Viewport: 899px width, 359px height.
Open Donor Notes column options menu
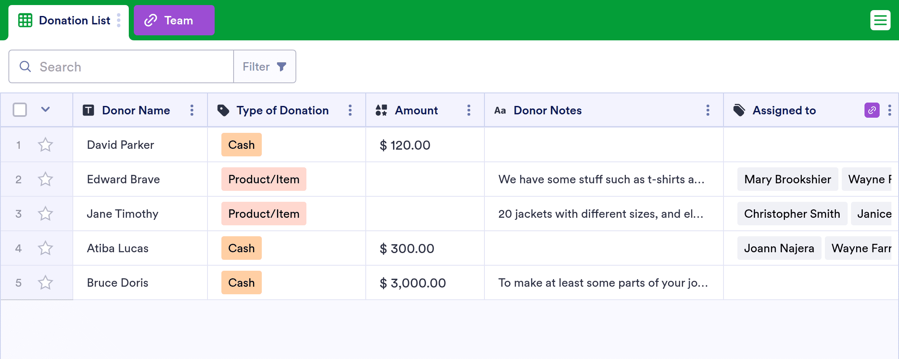pyautogui.click(x=708, y=110)
